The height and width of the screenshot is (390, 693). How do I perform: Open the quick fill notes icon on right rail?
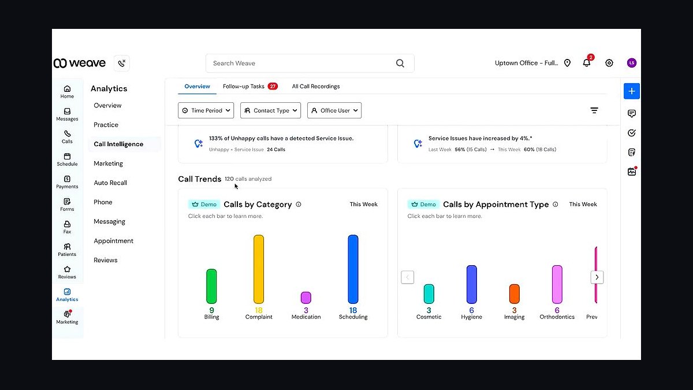[632, 153]
